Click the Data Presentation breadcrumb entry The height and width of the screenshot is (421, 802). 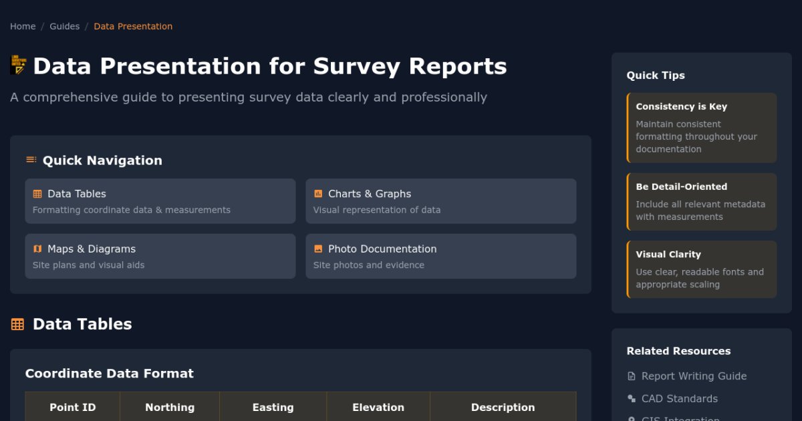133,26
